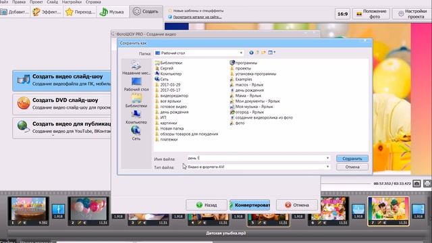Click the Сохранить button

click(352, 159)
